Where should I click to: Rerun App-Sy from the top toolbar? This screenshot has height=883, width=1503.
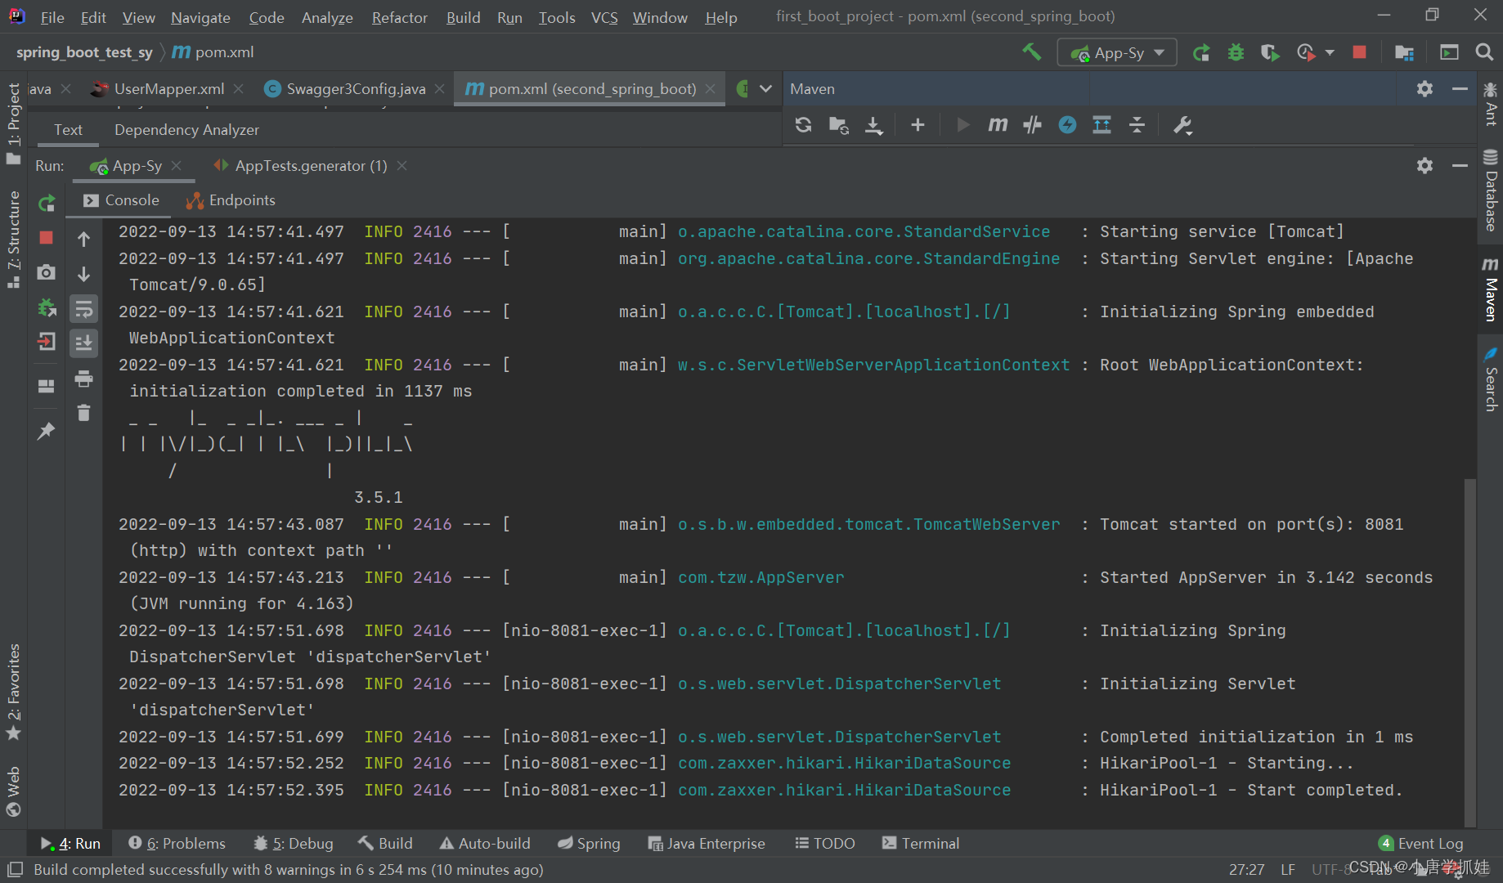pos(1201,52)
